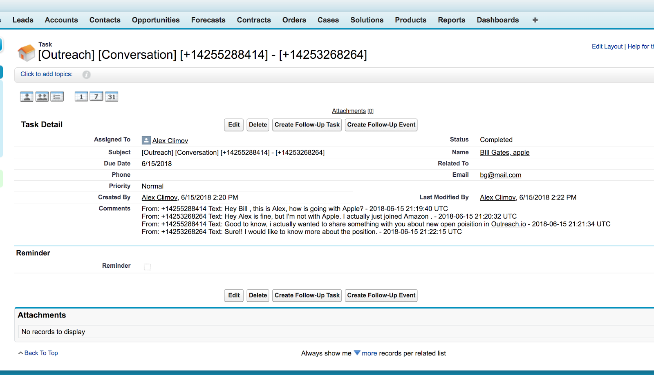Image resolution: width=654 pixels, height=375 pixels.
Task: Switch to the Opportunities tab
Action: [156, 20]
